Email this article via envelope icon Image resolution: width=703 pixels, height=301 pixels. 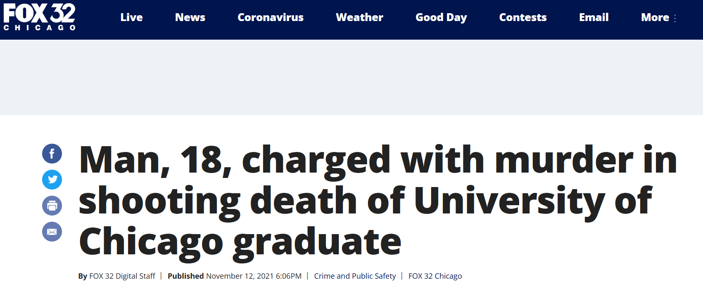52,232
